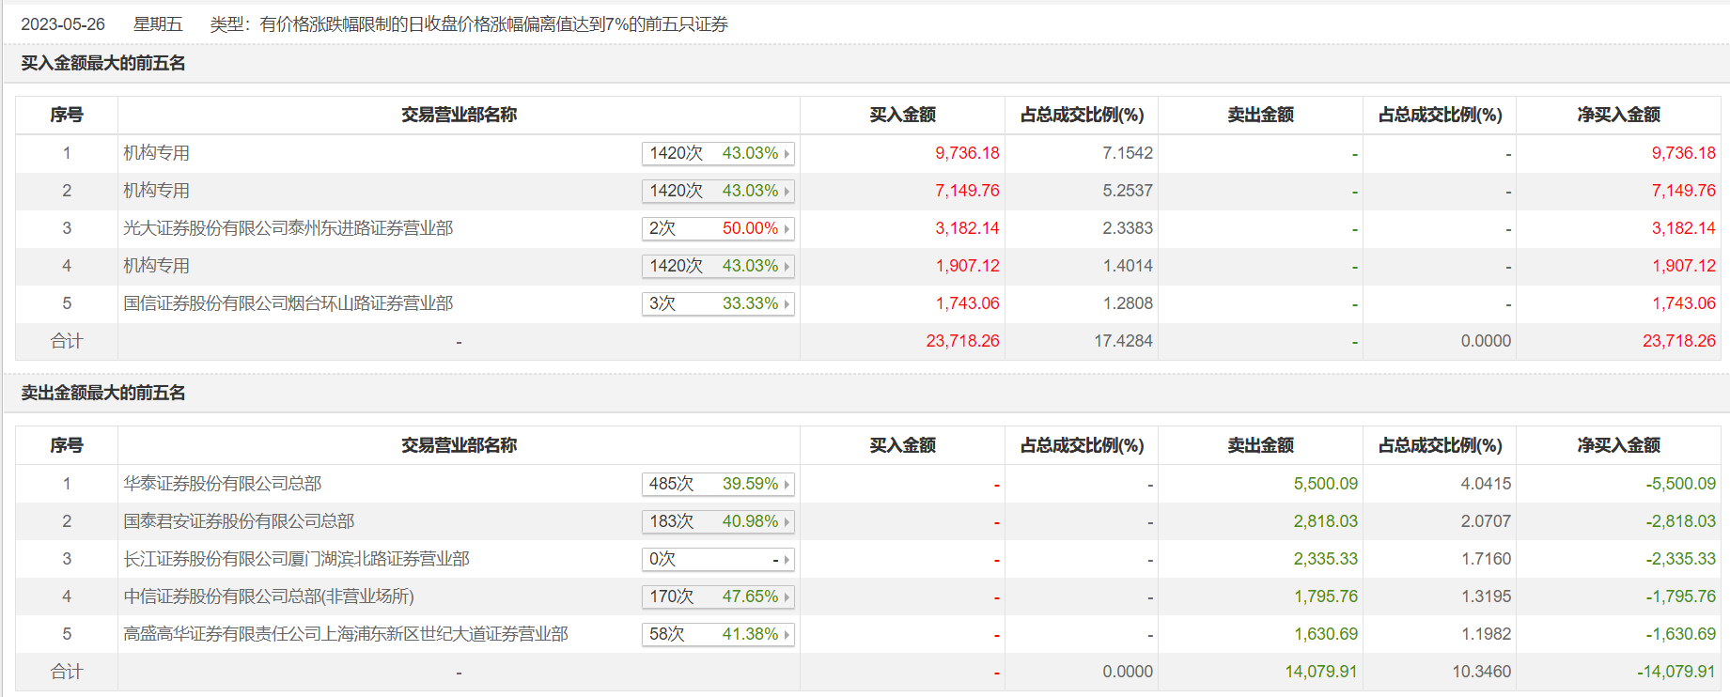Screen dimensions: 1730x697
Task: Select the 1,795.76 sell amount
Action: point(1326,596)
